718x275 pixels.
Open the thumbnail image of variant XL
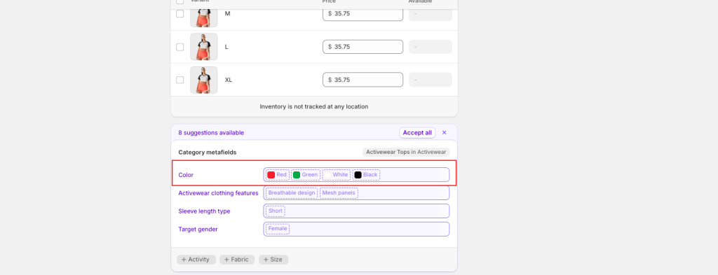pos(204,80)
